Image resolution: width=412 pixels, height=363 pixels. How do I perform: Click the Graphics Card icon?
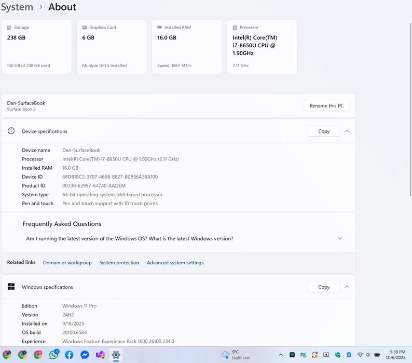[85, 28]
